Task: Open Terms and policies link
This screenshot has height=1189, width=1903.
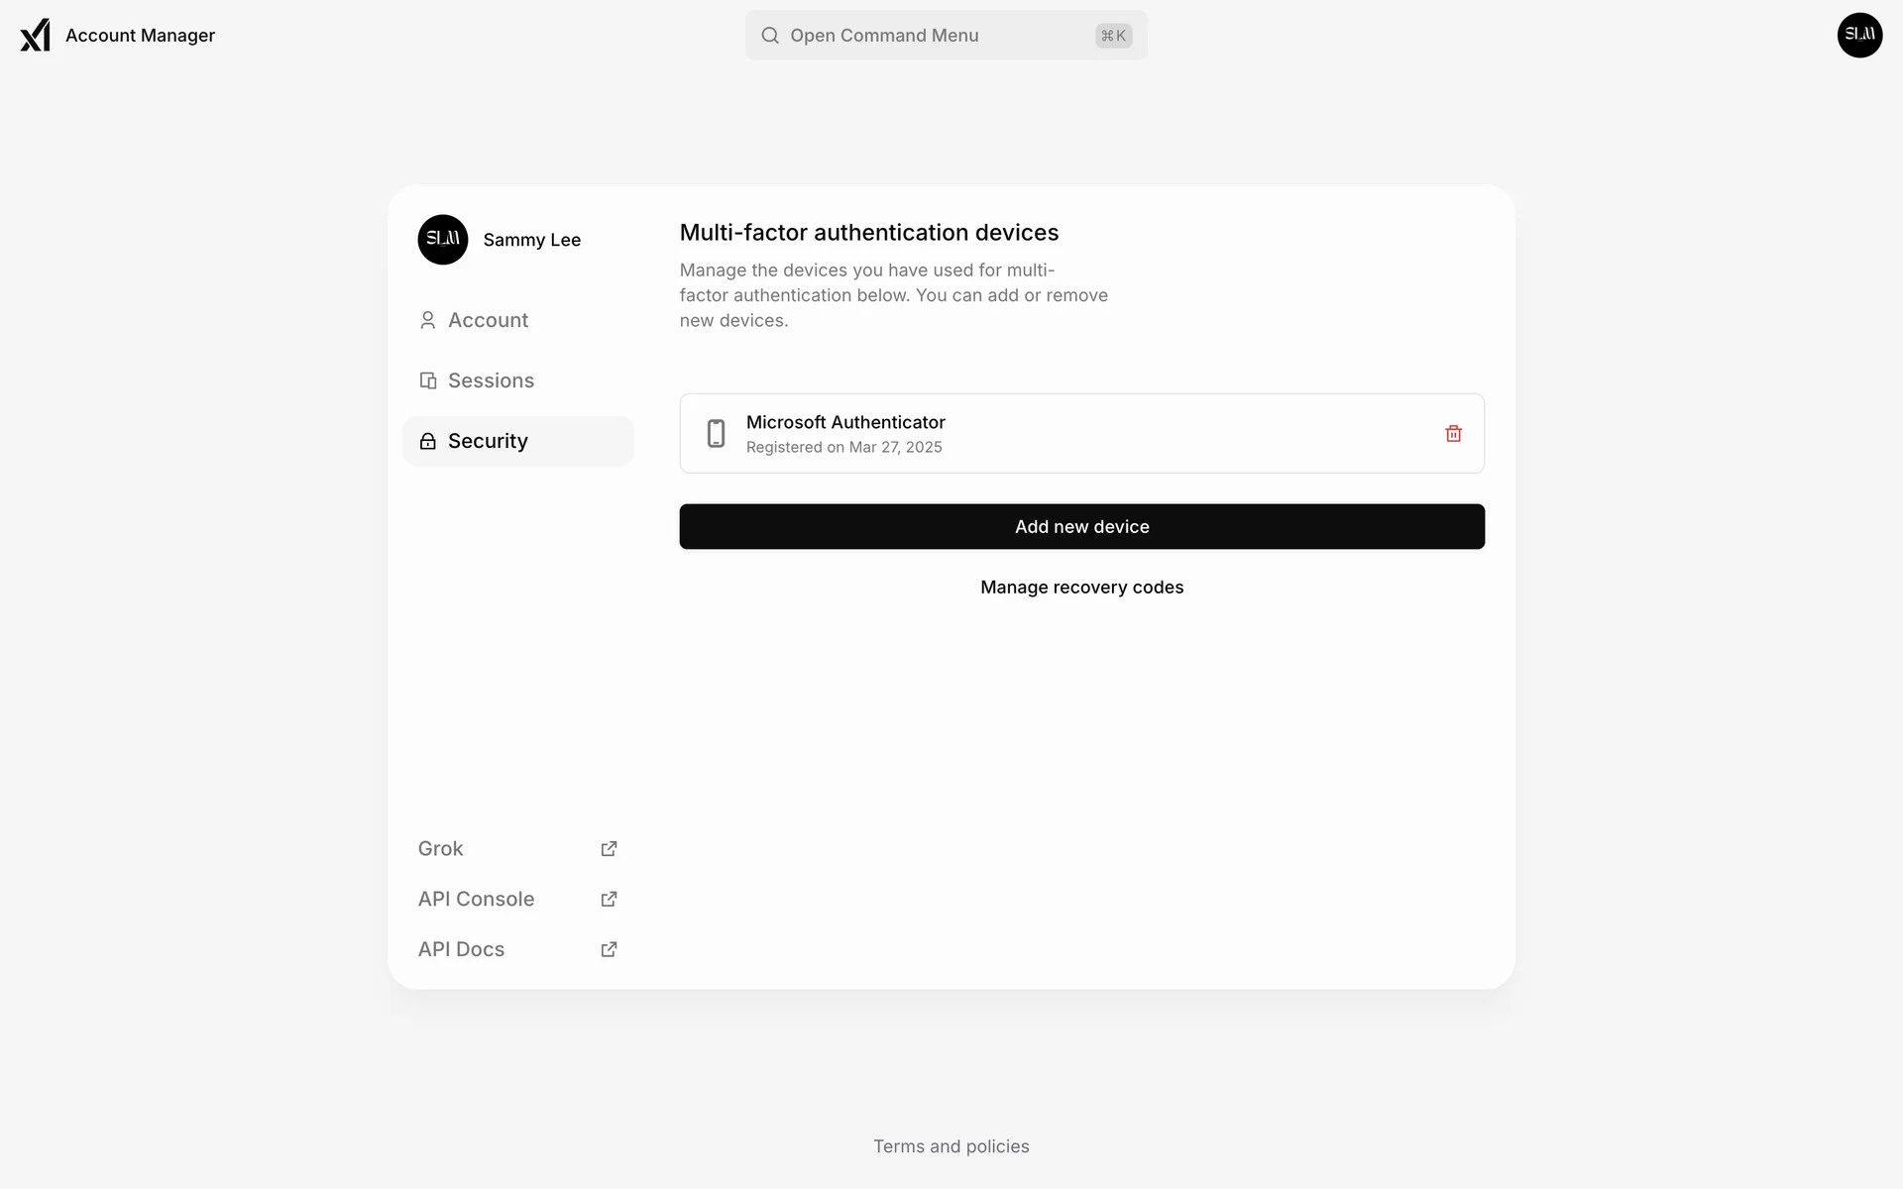Action: pyautogui.click(x=951, y=1146)
